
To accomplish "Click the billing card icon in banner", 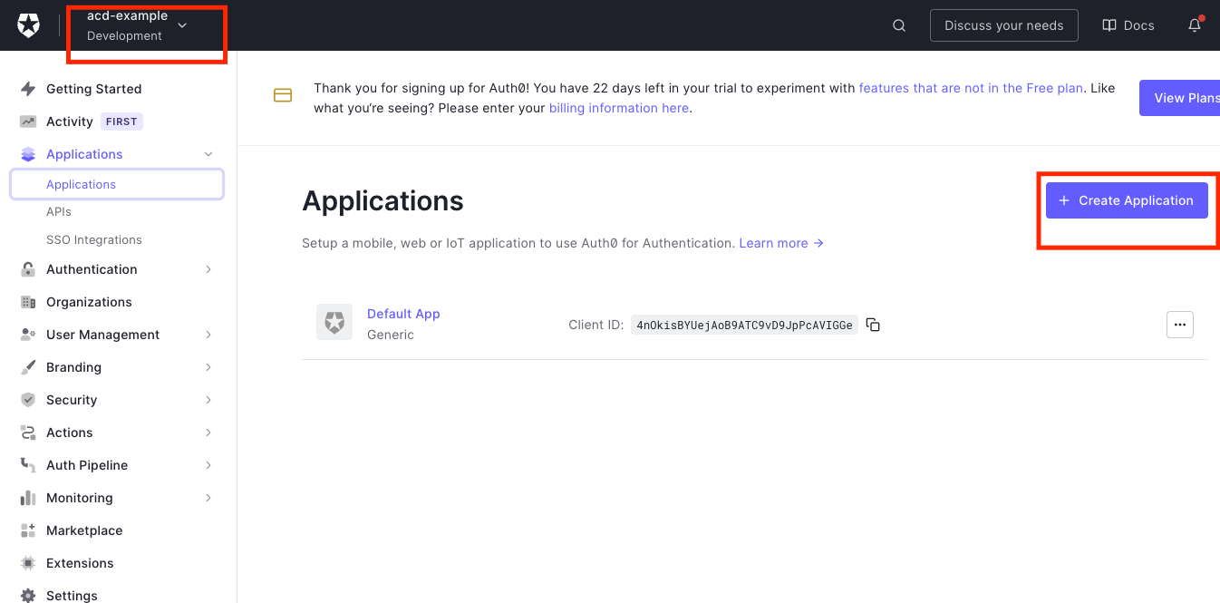I will click(283, 95).
